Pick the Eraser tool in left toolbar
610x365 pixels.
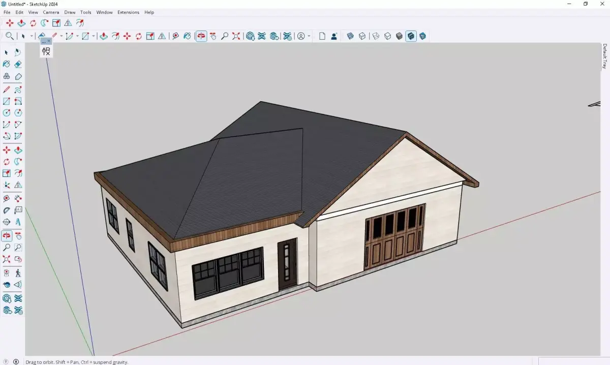point(18,65)
